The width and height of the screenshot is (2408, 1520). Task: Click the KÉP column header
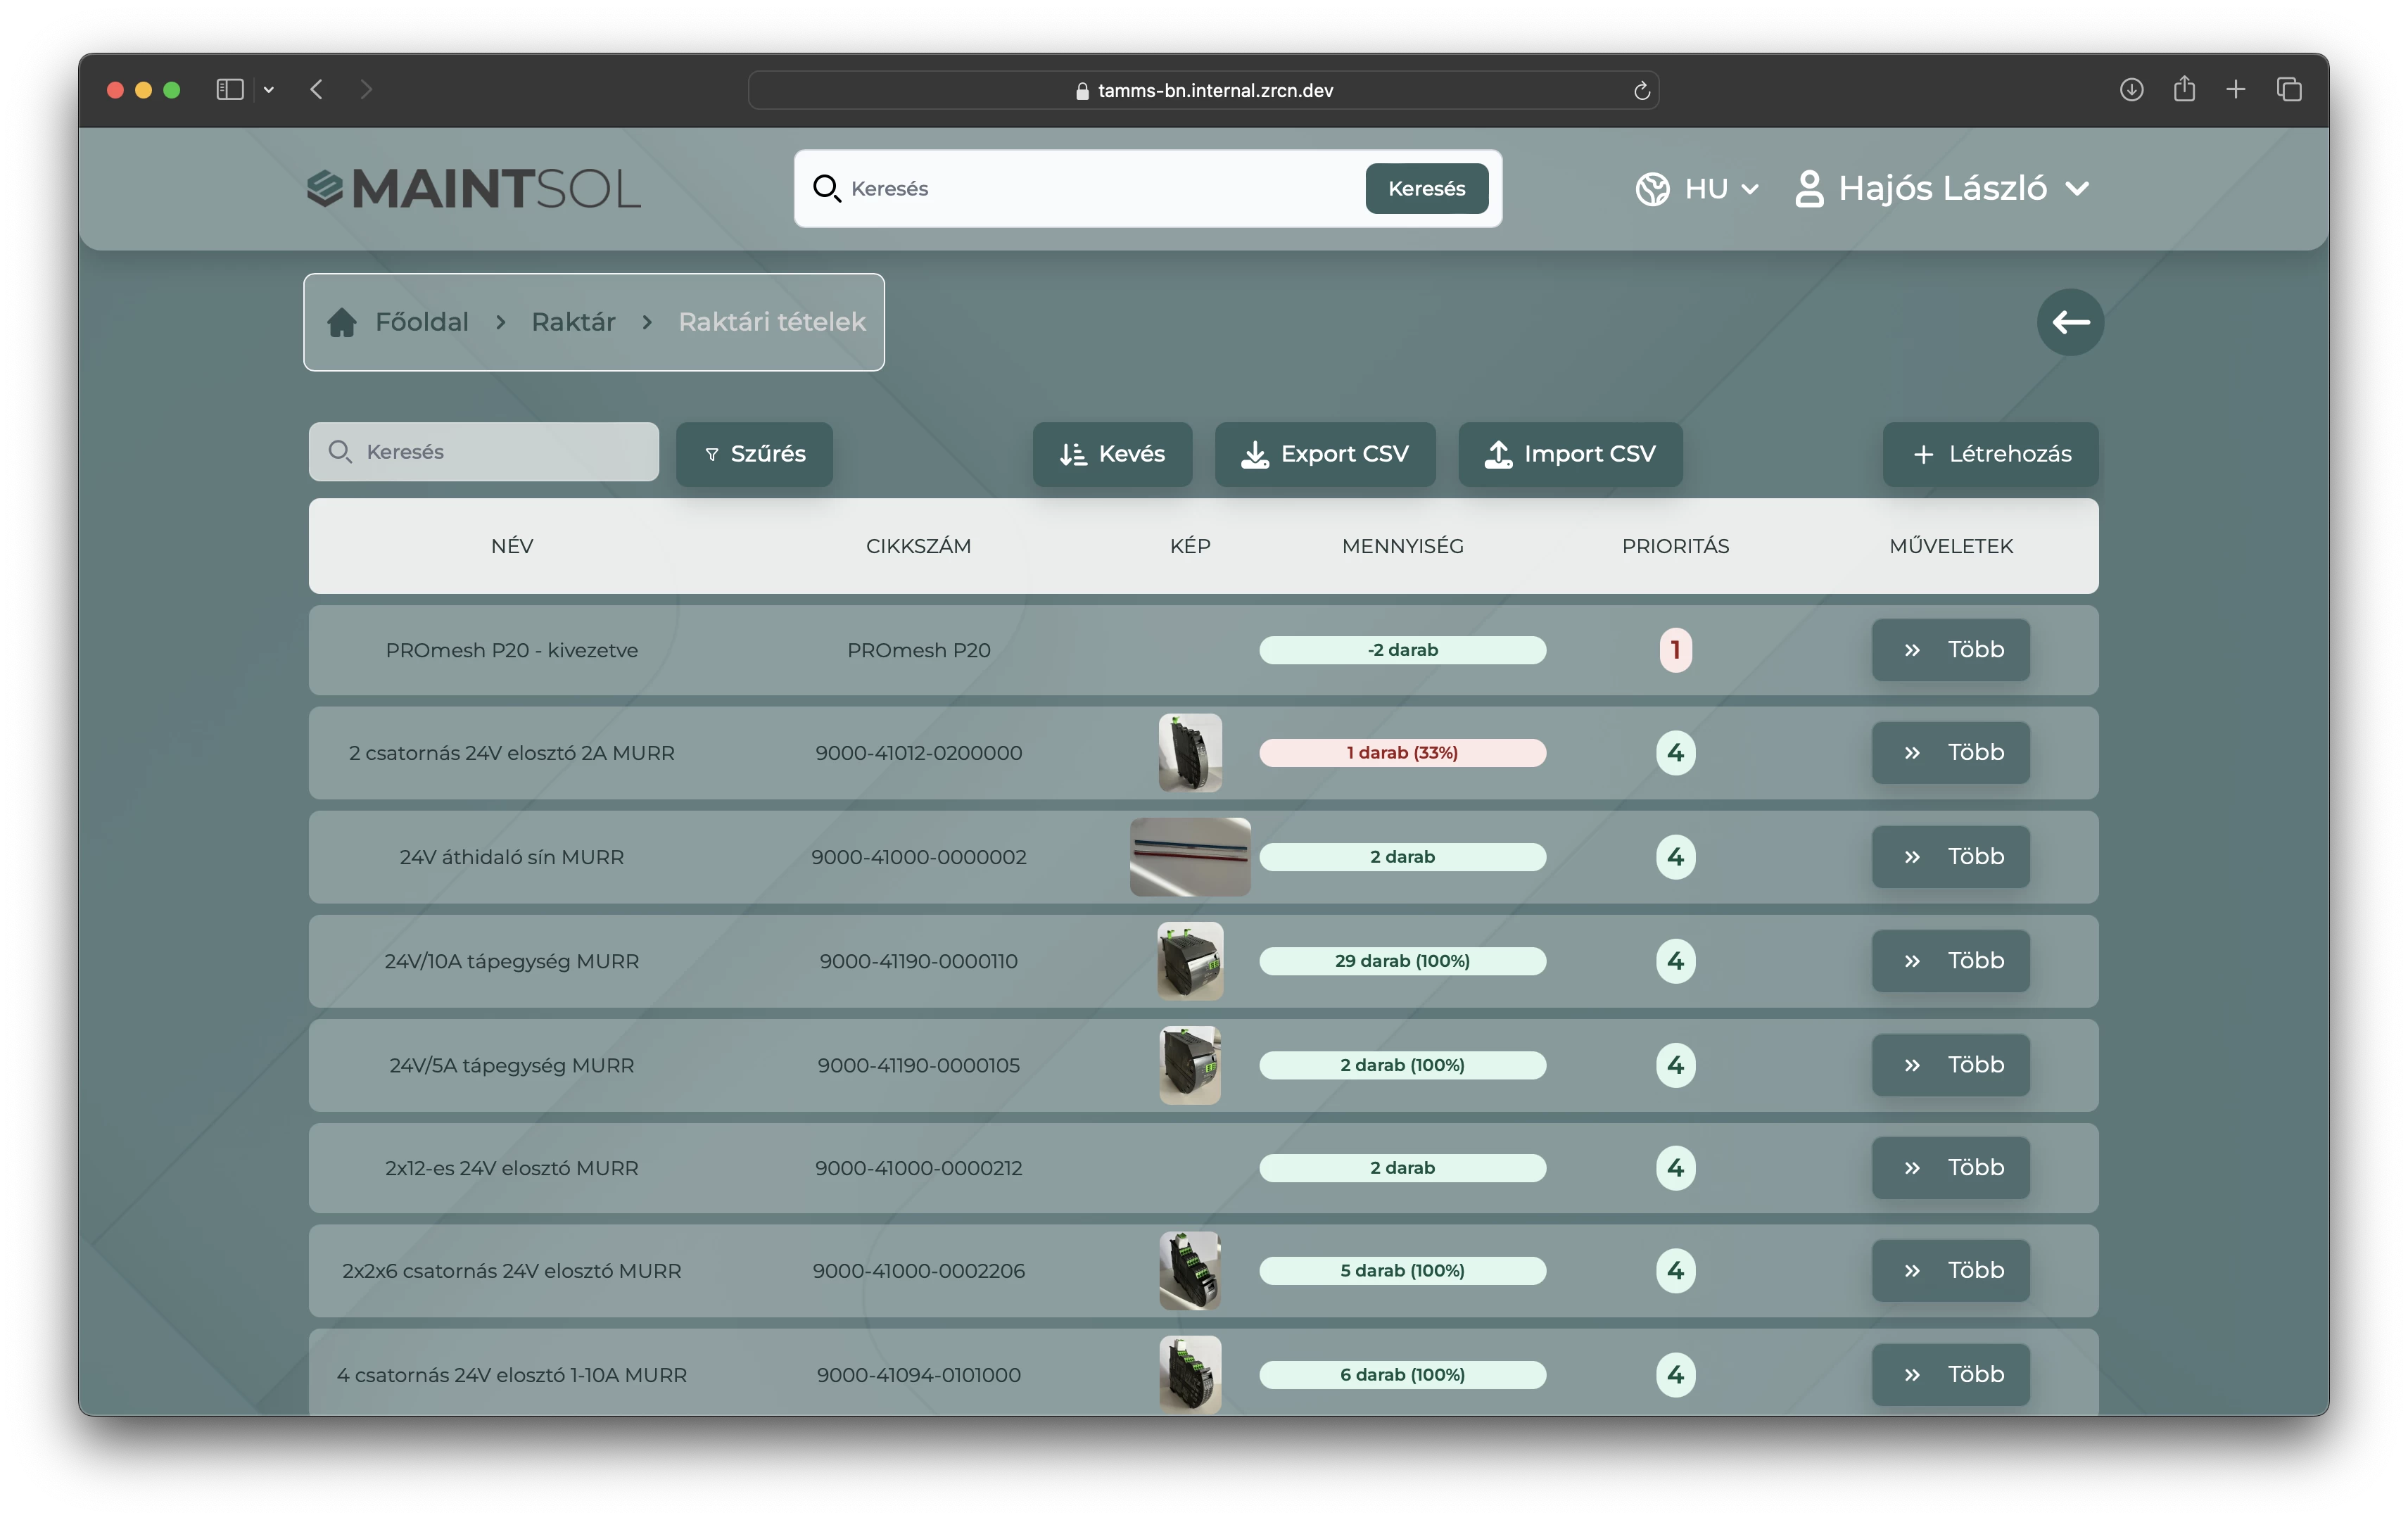[1190, 546]
